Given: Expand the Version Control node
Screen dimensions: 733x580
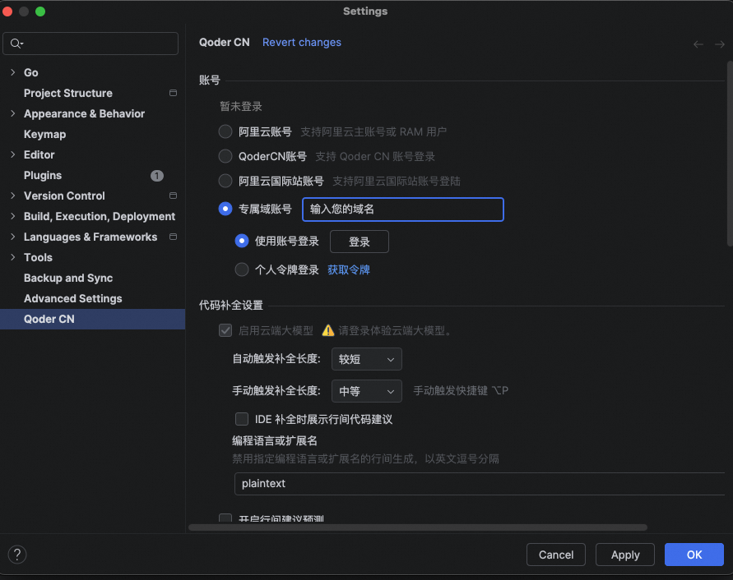Looking at the screenshot, I should tap(13, 196).
